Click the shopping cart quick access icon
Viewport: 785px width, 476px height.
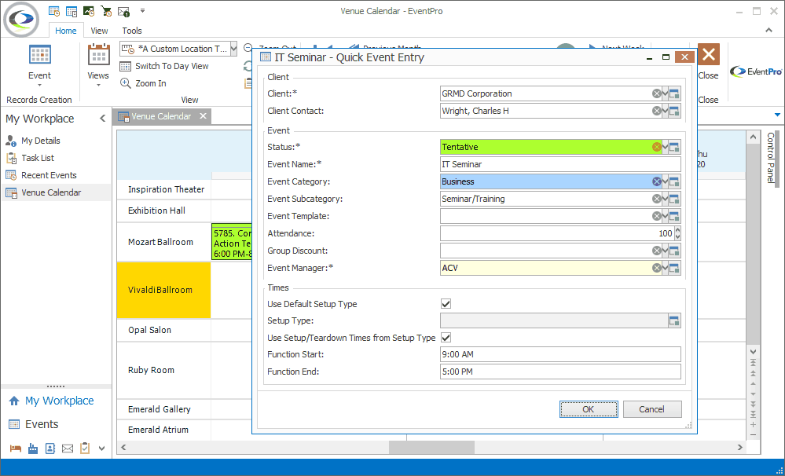coord(106,11)
